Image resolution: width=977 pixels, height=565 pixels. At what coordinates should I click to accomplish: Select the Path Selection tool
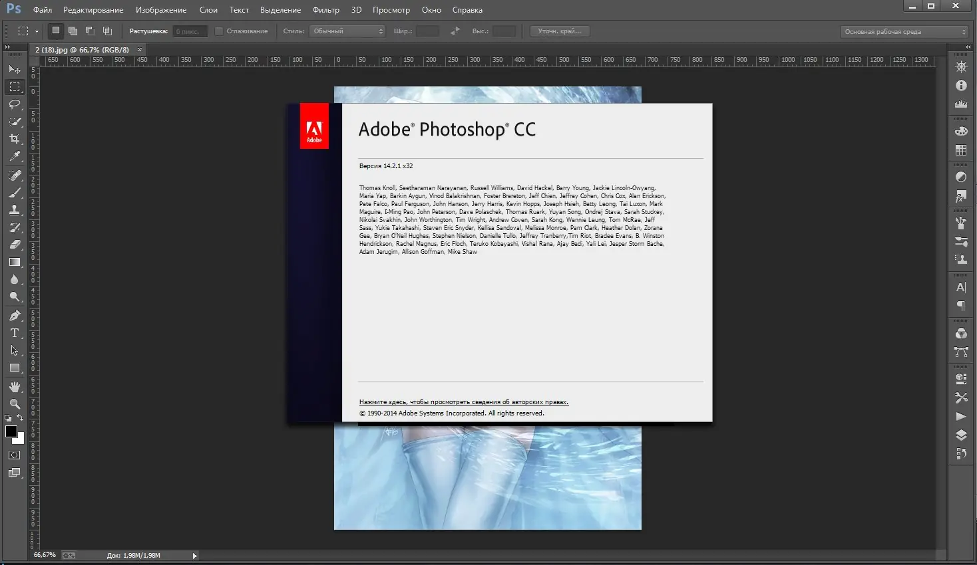(15, 350)
